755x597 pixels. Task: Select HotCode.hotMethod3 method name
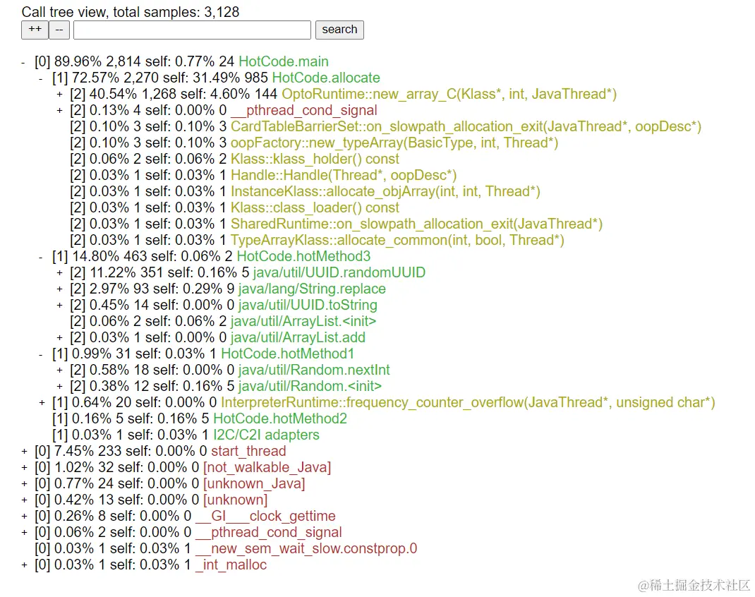click(304, 256)
